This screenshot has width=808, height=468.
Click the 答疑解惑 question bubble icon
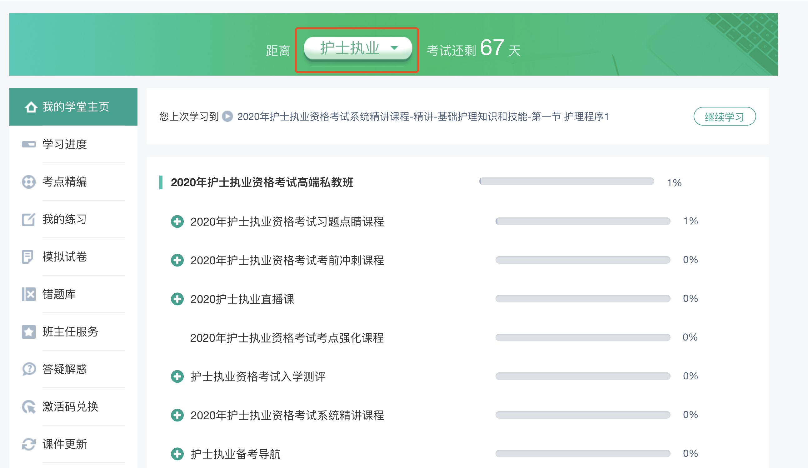[x=29, y=369]
